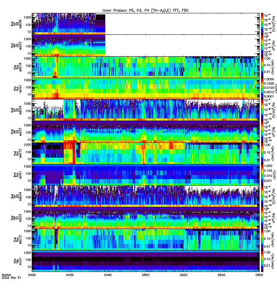Click the nT²/Hz unit label of the fff scm3 panel
Viewport: 277px width, 296px height.
[x=274, y=218]
